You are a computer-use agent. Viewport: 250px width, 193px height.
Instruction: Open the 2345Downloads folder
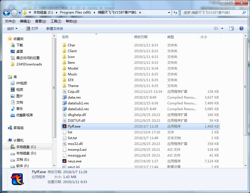pyautogui.click(x=29, y=64)
